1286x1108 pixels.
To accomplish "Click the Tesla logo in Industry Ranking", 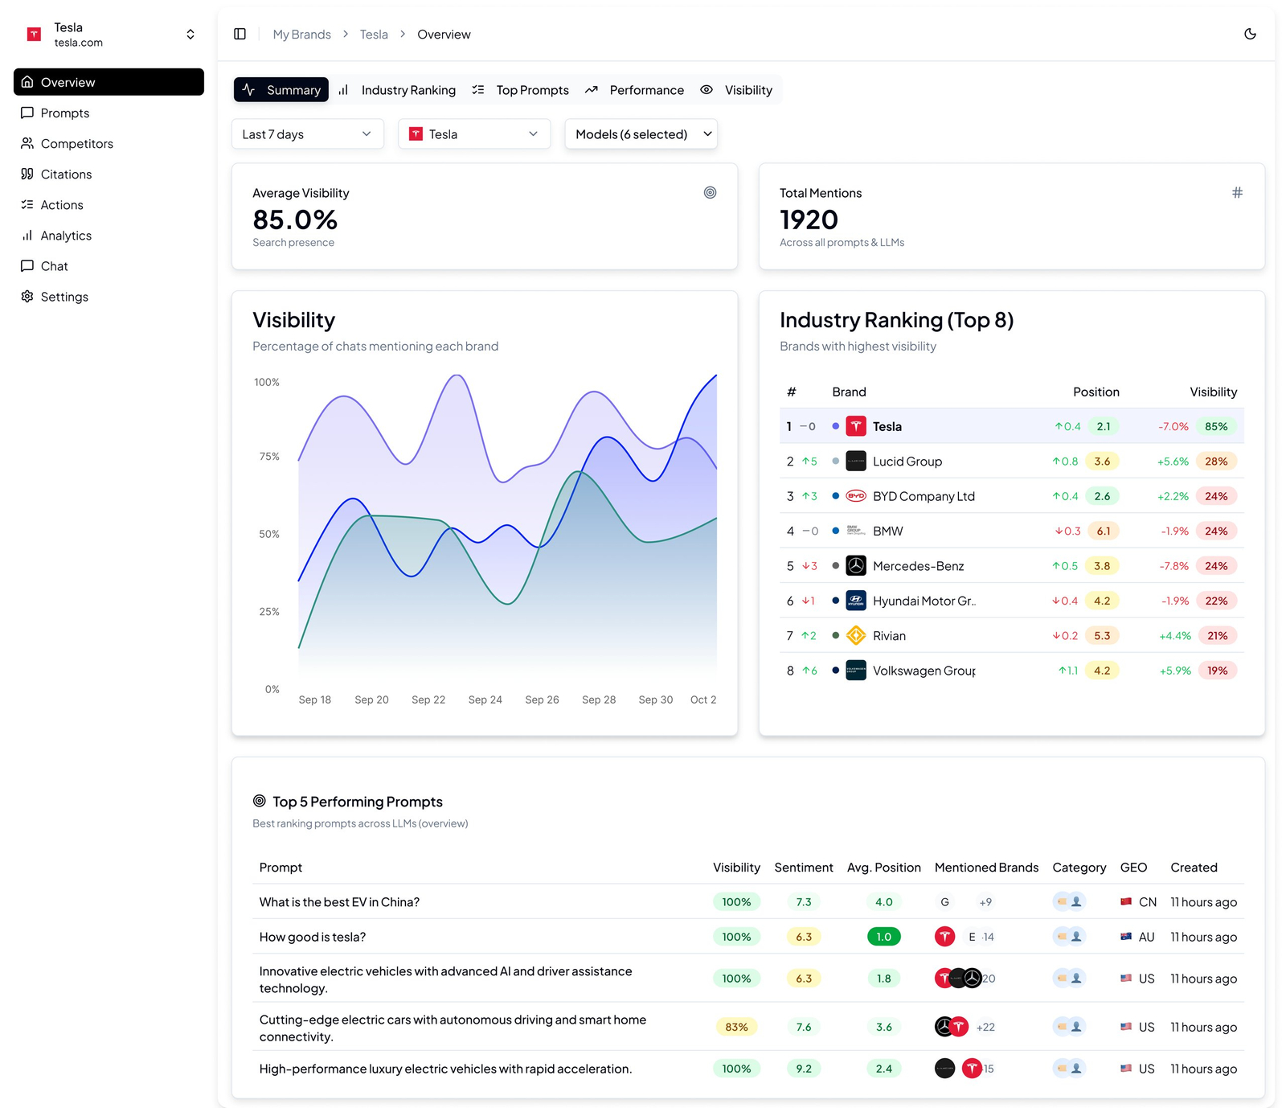I will [856, 426].
